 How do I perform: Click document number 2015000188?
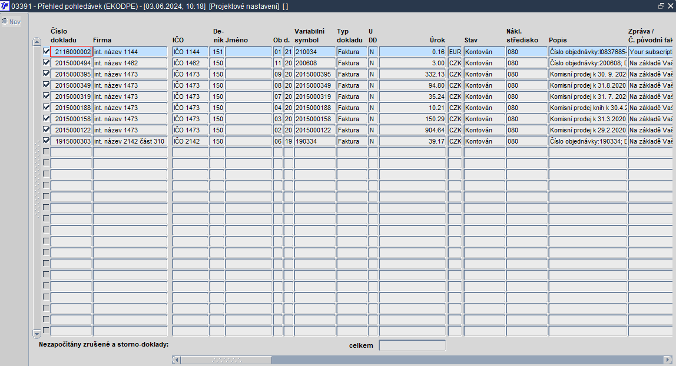(71, 108)
